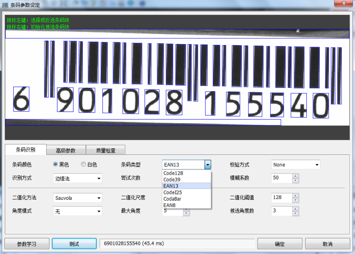
Task: Choose Code39 in the dropdown list
Action: pyautogui.click(x=172, y=180)
